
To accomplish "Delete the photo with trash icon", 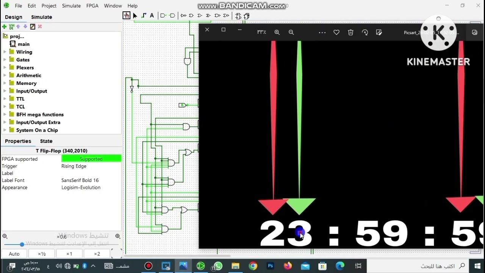I will (350, 33).
